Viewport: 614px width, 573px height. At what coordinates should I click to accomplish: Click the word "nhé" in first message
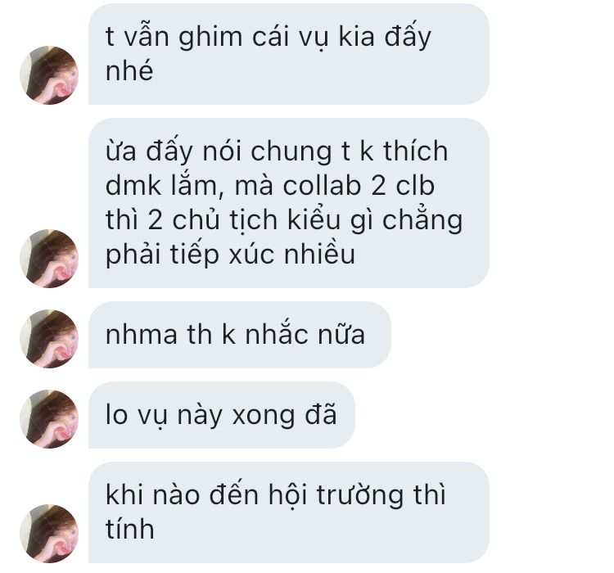(x=129, y=70)
